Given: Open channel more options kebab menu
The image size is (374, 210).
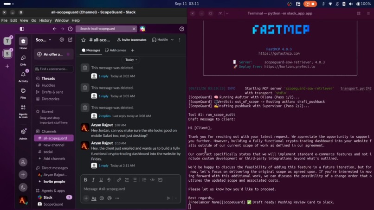Looking at the screenshot, I should (x=180, y=40).
